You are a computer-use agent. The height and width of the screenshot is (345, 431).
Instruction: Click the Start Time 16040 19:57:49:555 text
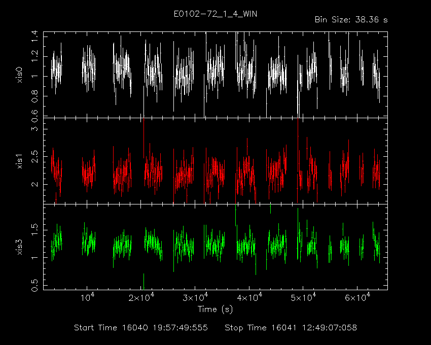click(x=141, y=328)
